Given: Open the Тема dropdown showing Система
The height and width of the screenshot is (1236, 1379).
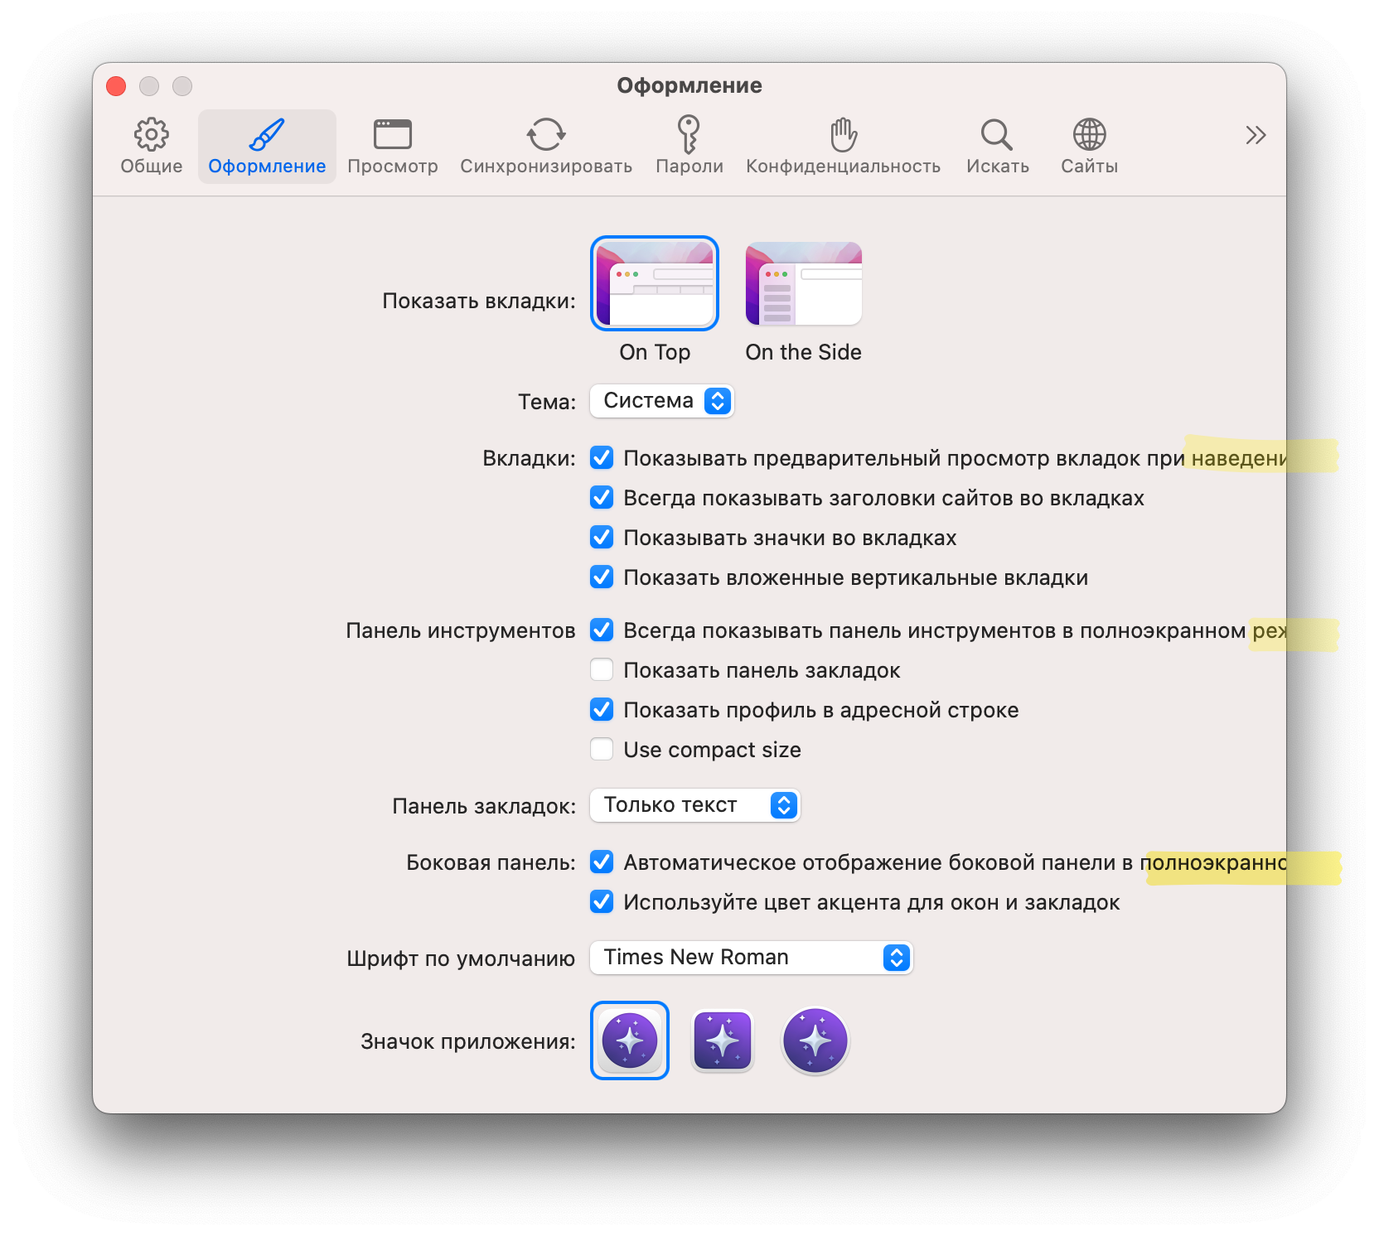Looking at the screenshot, I should coord(662,401).
